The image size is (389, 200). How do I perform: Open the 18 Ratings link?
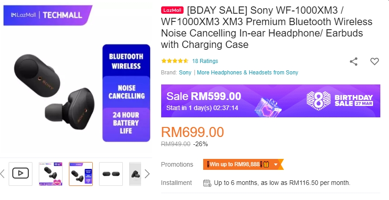click(205, 61)
